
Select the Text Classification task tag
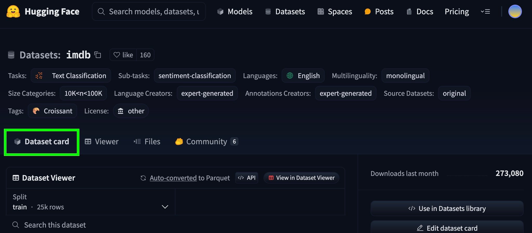[x=71, y=76]
